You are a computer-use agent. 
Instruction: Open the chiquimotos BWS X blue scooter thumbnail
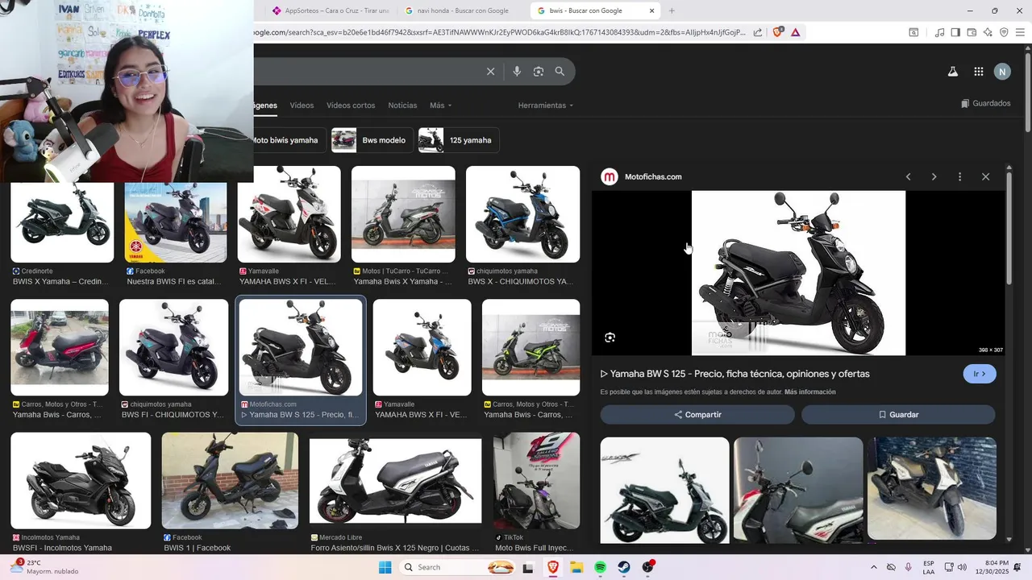pyautogui.click(x=522, y=214)
